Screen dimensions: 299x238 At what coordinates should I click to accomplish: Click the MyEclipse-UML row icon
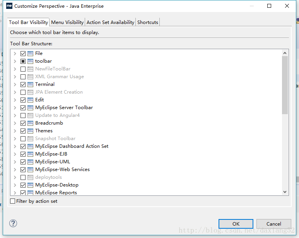[x=30, y=162]
